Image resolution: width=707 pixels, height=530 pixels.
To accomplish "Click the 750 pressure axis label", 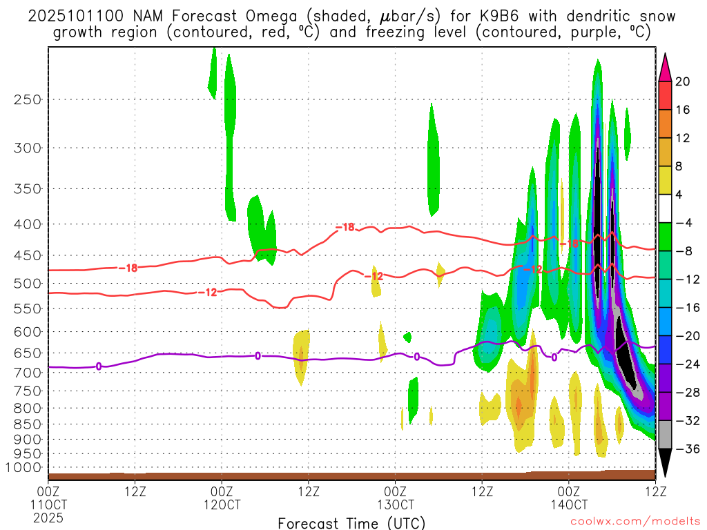I will (28, 391).
